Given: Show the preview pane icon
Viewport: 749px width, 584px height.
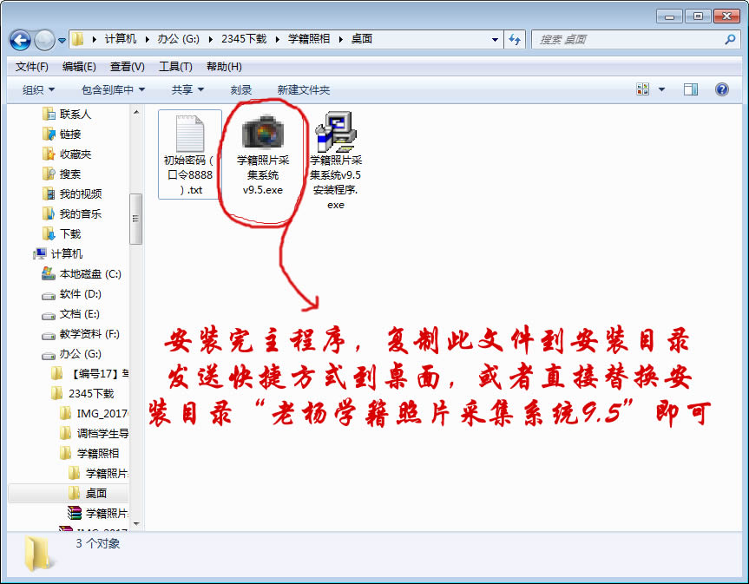Looking at the screenshot, I should point(691,89).
